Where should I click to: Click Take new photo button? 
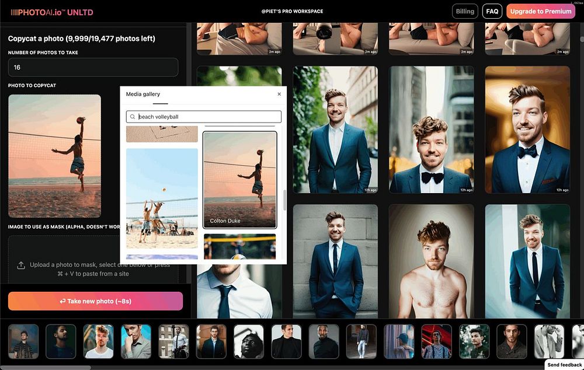click(95, 301)
